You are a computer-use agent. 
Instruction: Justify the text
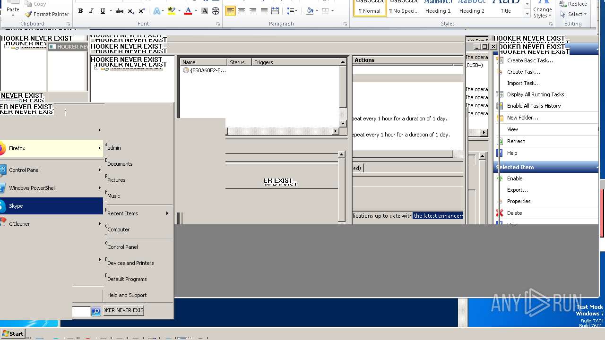coord(264,11)
